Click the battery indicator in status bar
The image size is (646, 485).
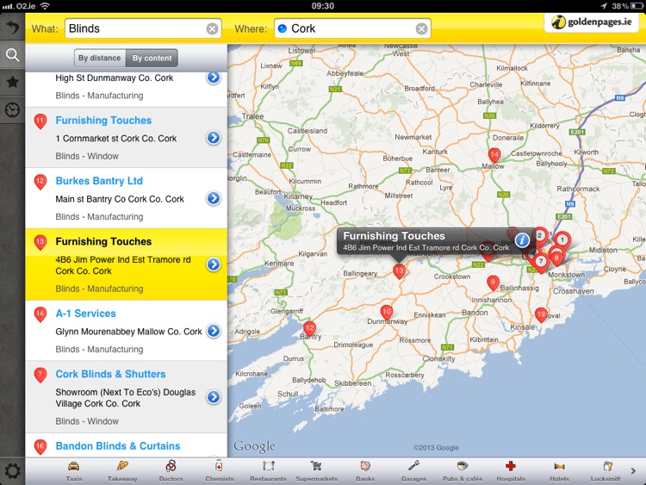pos(637,6)
